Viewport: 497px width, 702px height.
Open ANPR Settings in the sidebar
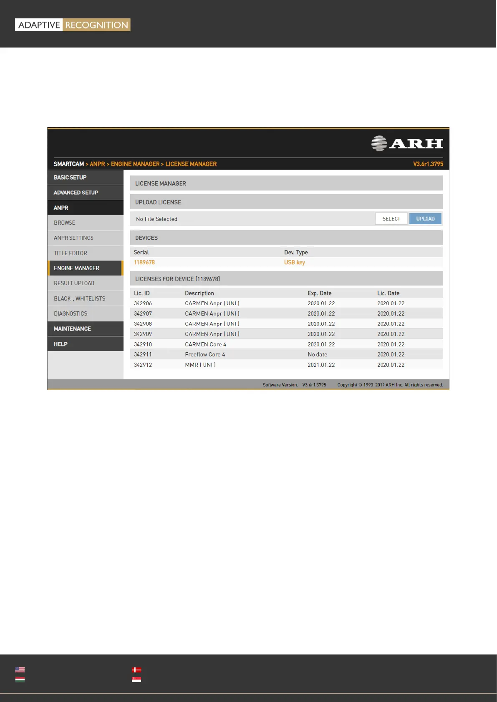[x=86, y=238]
